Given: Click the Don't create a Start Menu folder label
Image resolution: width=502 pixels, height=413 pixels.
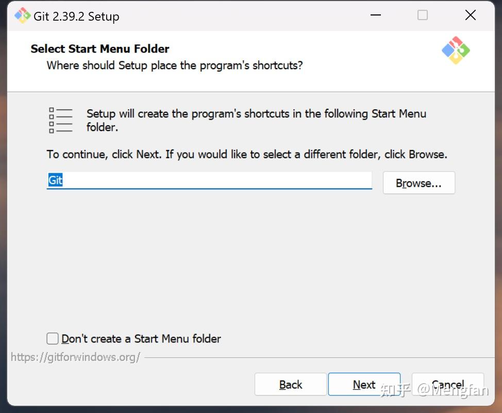Looking at the screenshot, I should click(141, 339).
